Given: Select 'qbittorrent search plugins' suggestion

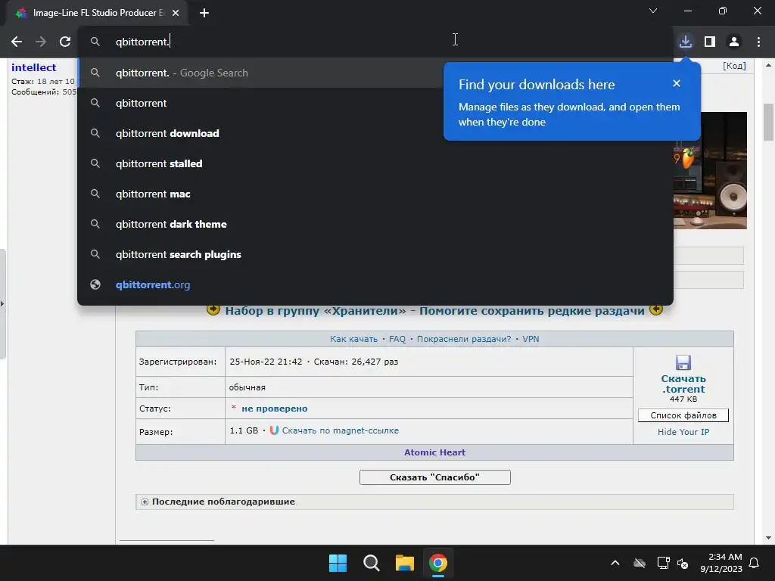Looking at the screenshot, I should pyautogui.click(x=375, y=254).
